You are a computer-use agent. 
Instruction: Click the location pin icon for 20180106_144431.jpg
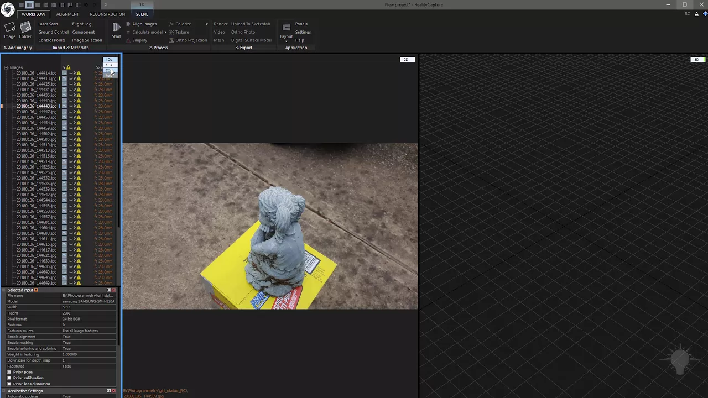pyautogui.click(x=75, y=90)
